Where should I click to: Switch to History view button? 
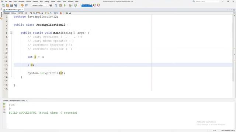[14, 13]
